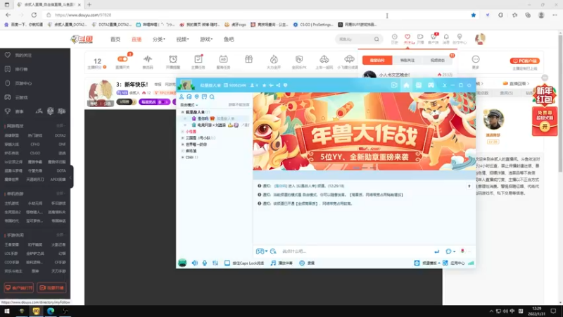Open the YY audio mixer sliders icon
Image resolution: width=563 pixels, height=317 pixels.
pos(215,263)
